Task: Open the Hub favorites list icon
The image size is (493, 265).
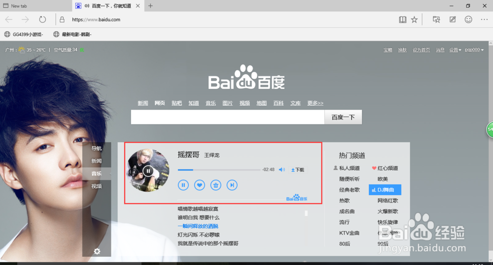Action: 436,20
